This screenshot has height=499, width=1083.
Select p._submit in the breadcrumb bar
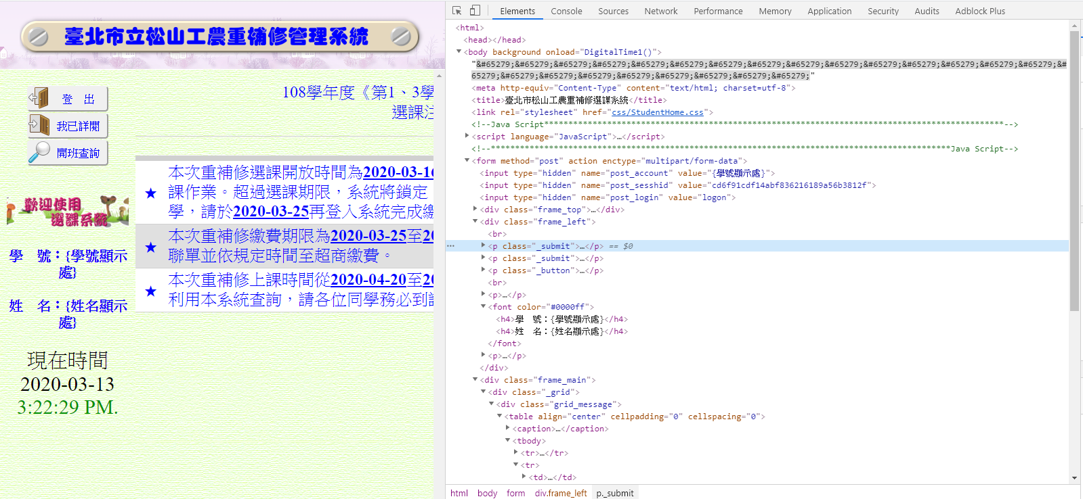click(x=615, y=493)
